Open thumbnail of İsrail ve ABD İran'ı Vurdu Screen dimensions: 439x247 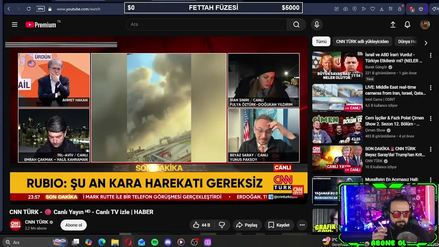coord(337,66)
